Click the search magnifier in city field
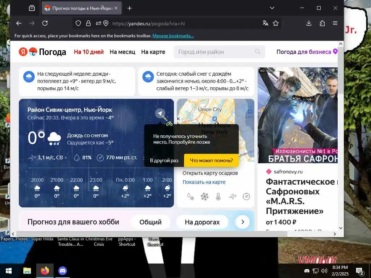The image size is (371, 278). [258, 51]
